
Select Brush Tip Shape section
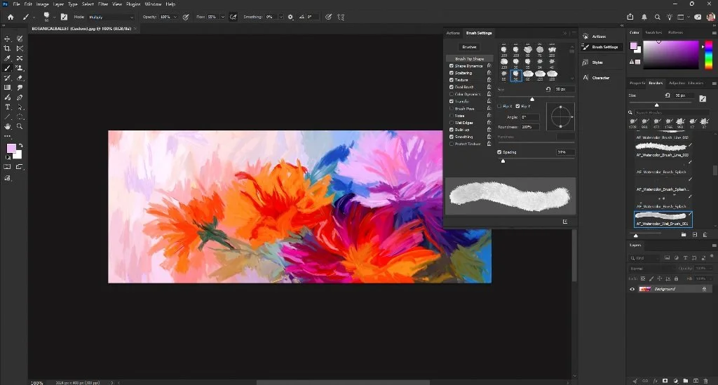tap(469, 59)
